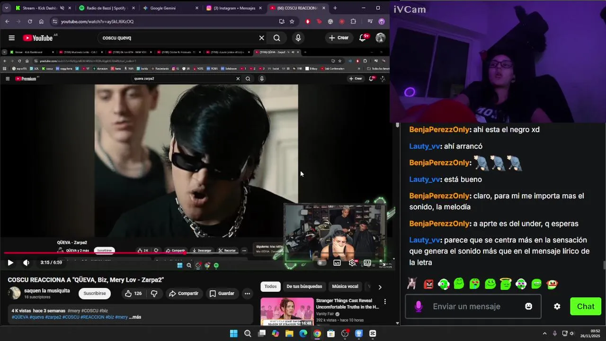Play the video
Image resolution: width=606 pixels, height=341 pixels.
[10, 262]
